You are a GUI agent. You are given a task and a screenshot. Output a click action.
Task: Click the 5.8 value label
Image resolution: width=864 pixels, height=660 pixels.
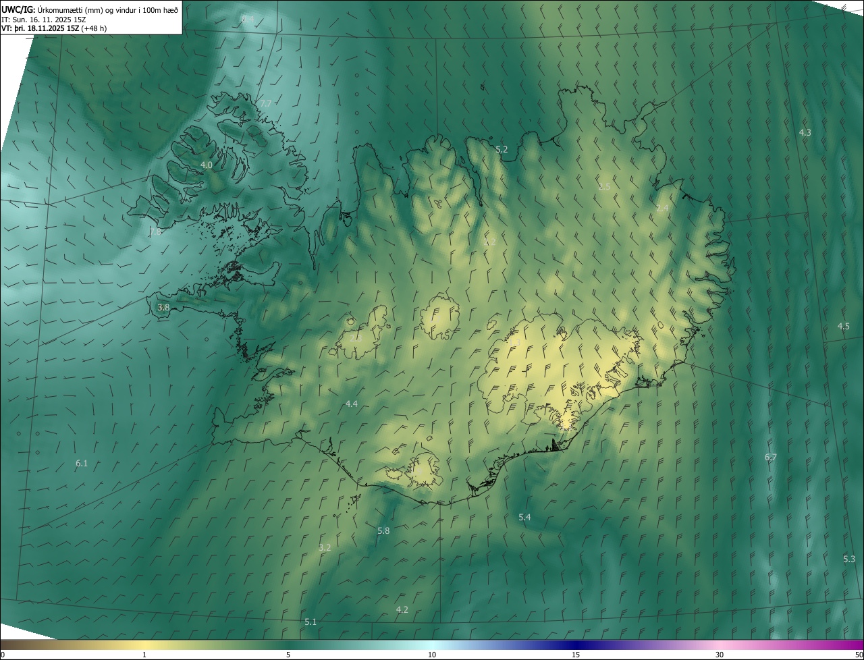383,530
